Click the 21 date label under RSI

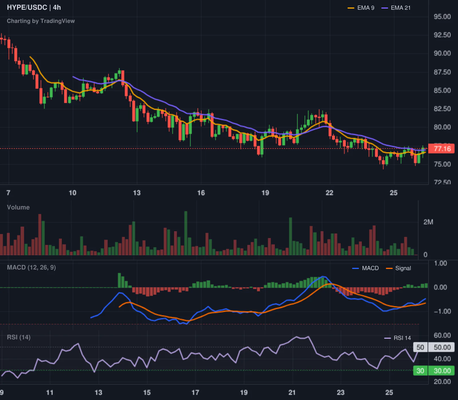(x=292, y=392)
